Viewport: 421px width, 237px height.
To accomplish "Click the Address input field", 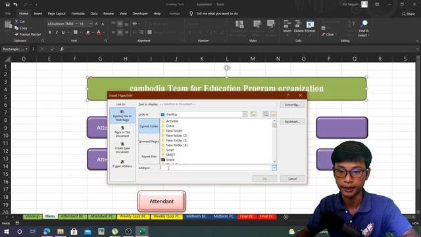I will pos(216,168).
